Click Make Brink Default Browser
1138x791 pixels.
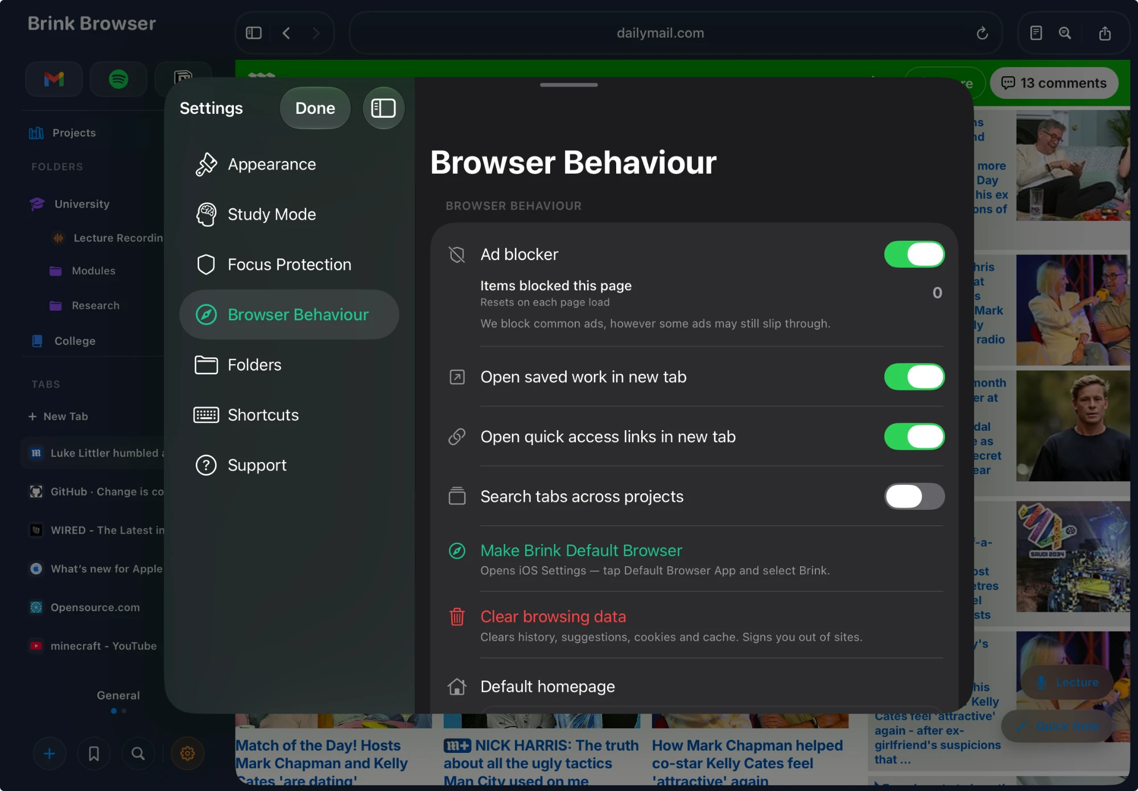(581, 551)
